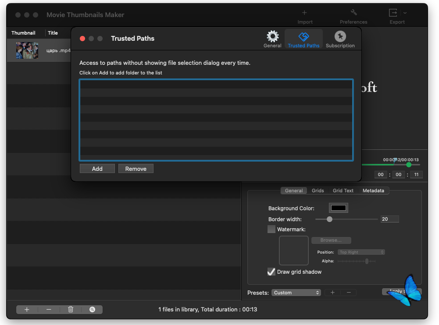
Task: Enable the Watermark checkbox
Action: tap(271, 229)
